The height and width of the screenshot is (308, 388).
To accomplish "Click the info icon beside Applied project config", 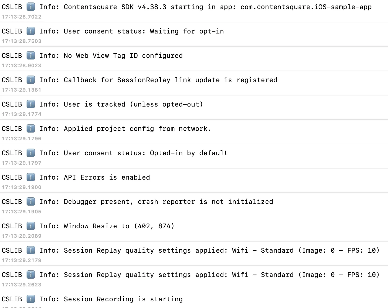I will [x=31, y=128].
